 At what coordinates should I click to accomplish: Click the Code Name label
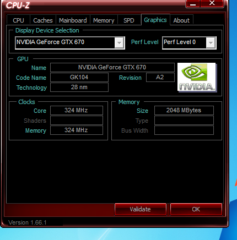(x=31, y=78)
